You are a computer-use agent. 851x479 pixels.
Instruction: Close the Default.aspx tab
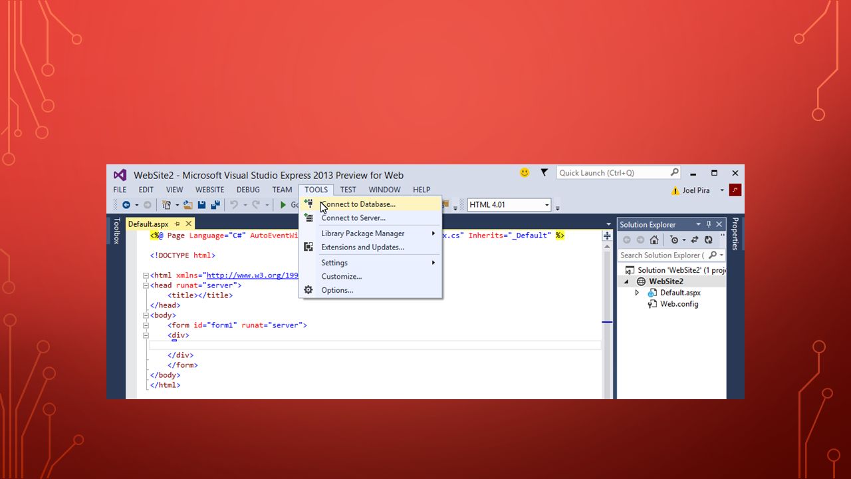point(189,224)
